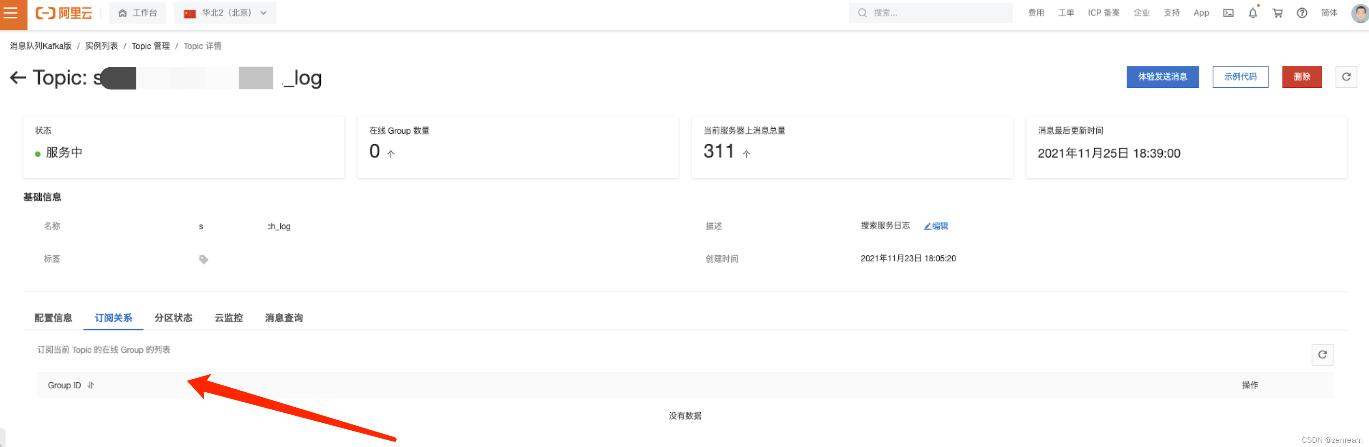Open the user avatar menu
The image size is (1369, 447).
[x=1359, y=13]
